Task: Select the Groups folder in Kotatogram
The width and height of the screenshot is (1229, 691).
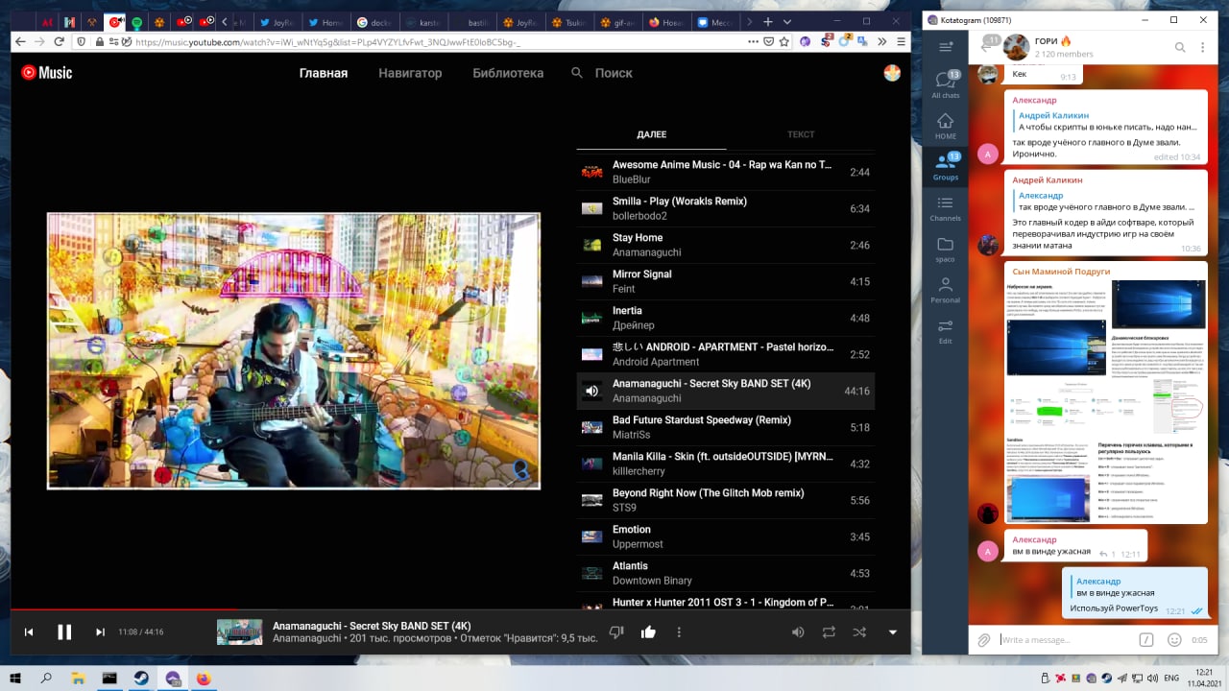Action: coord(946,166)
